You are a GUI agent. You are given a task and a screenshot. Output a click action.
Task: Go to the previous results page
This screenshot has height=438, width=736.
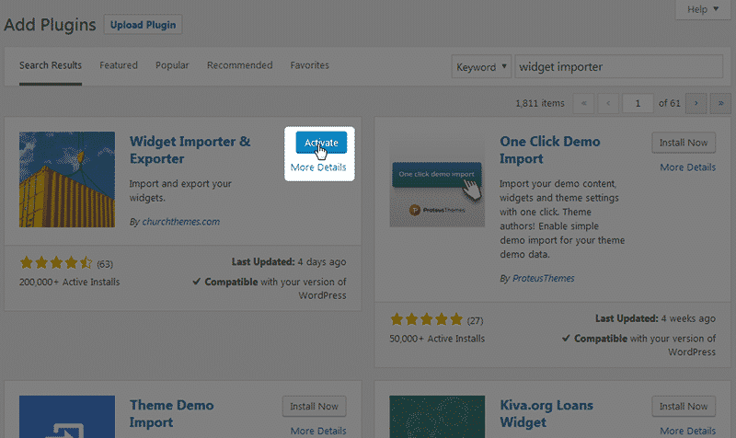coord(608,103)
